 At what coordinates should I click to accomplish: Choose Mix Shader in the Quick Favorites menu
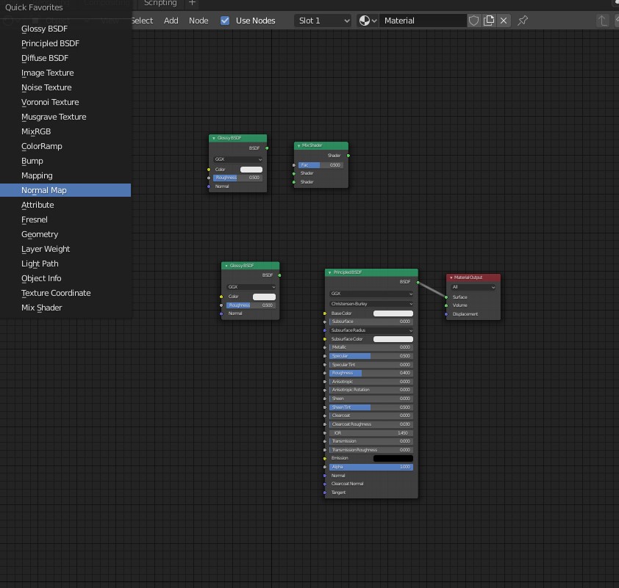coord(65,308)
